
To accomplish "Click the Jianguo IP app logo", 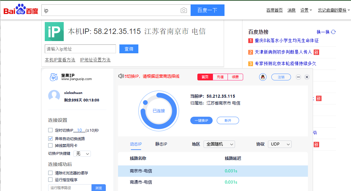I will pyautogui.click(x=54, y=77).
